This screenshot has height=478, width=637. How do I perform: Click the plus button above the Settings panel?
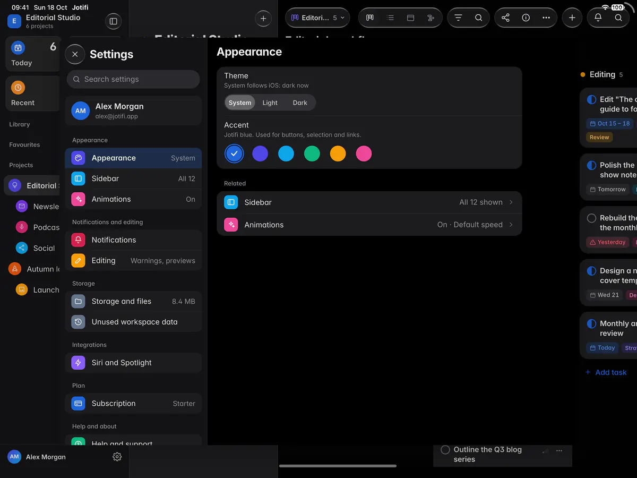coord(263,19)
